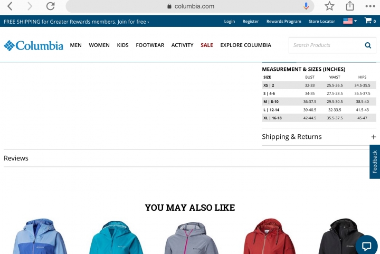This screenshot has width=380, height=254.
Task: Click the XS | 2 size row label
Action: click(269, 86)
